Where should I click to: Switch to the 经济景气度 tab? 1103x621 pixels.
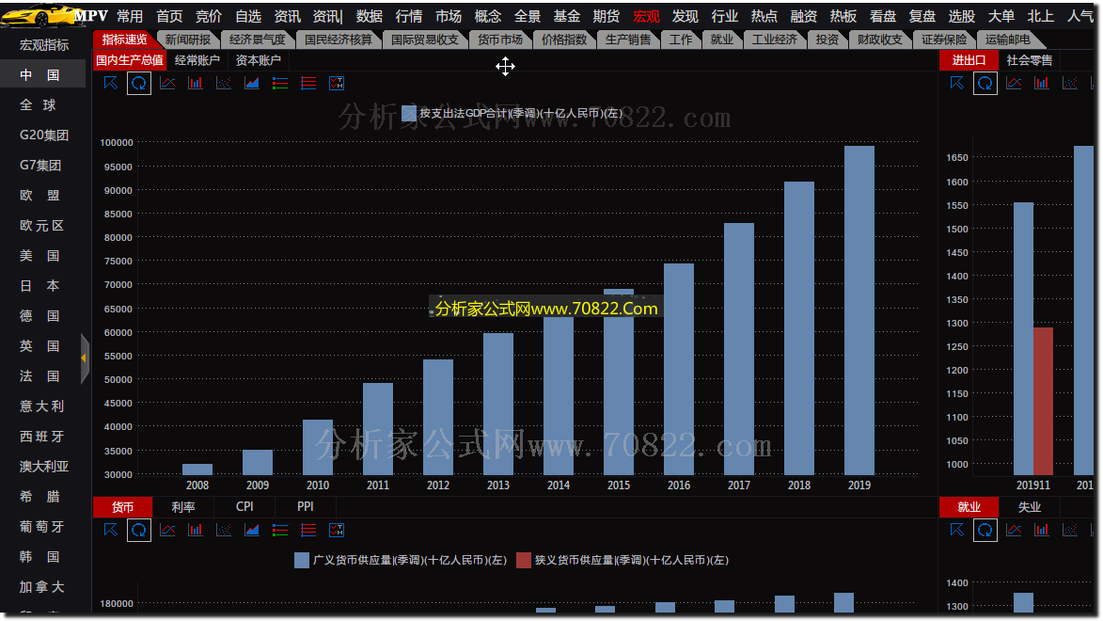pos(258,40)
